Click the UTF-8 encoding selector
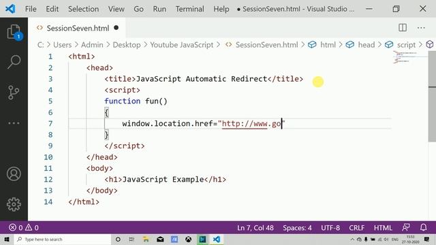This screenshot has width=436, height=245. pos(330,228)
